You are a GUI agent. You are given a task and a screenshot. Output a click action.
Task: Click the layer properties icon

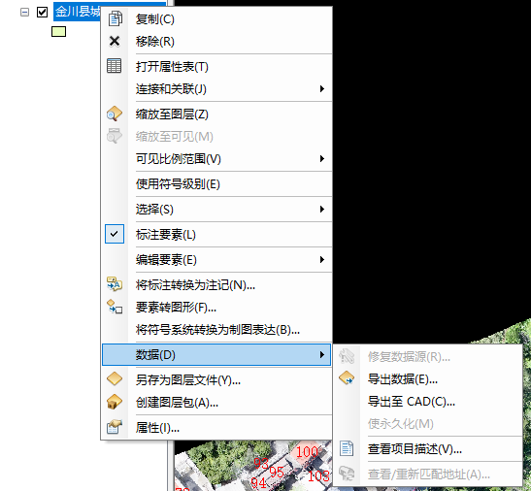tap(115, 427)
